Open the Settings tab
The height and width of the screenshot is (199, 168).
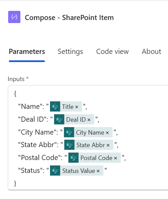point(70,52)
